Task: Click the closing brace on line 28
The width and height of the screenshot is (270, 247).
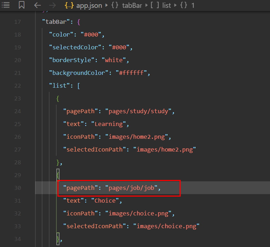Action: pyautogui.click(x=58, y=163)
